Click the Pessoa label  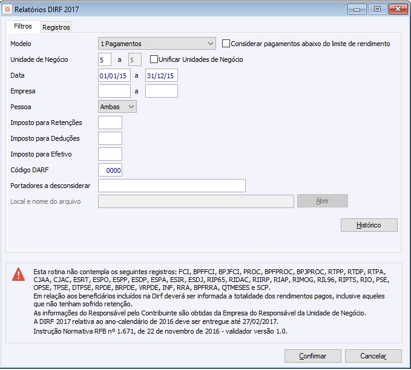pos(21,107)
